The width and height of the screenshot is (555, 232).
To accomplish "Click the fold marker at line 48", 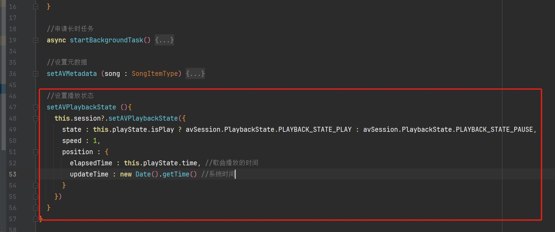I will coord(36,118).
